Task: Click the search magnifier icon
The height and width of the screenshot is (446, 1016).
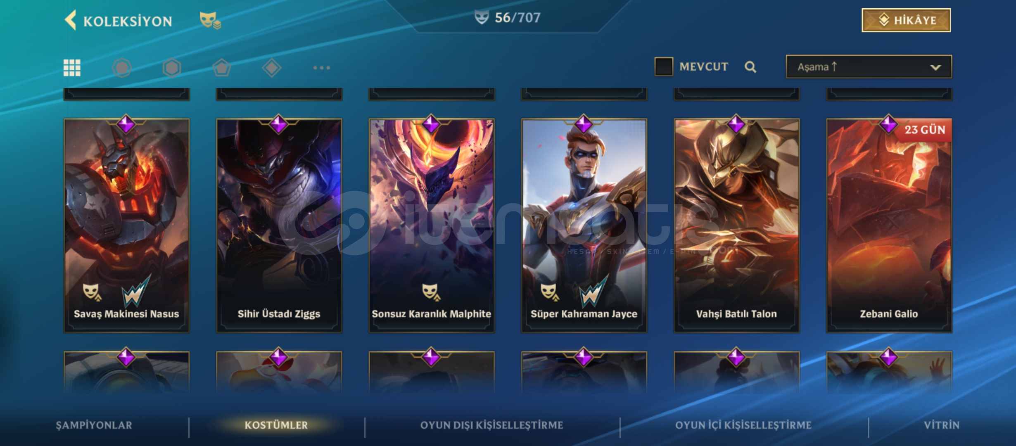Action: (x=750, y=67)
